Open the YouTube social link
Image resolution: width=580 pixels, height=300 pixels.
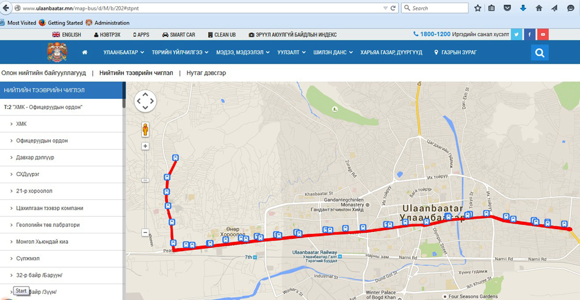542,35
